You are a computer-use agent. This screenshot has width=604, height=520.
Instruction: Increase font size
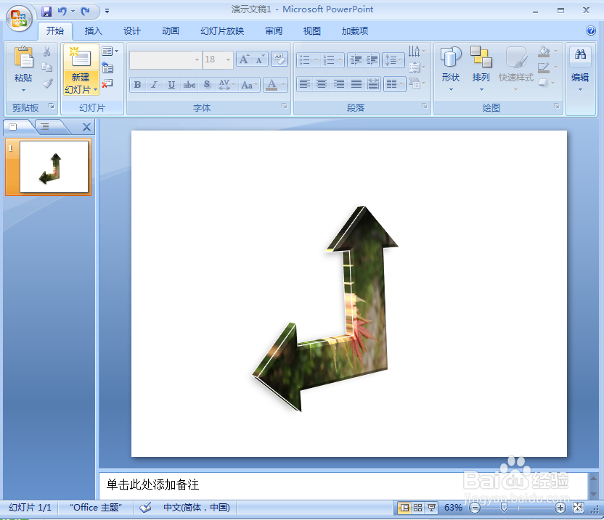click(x=244, y=59)
